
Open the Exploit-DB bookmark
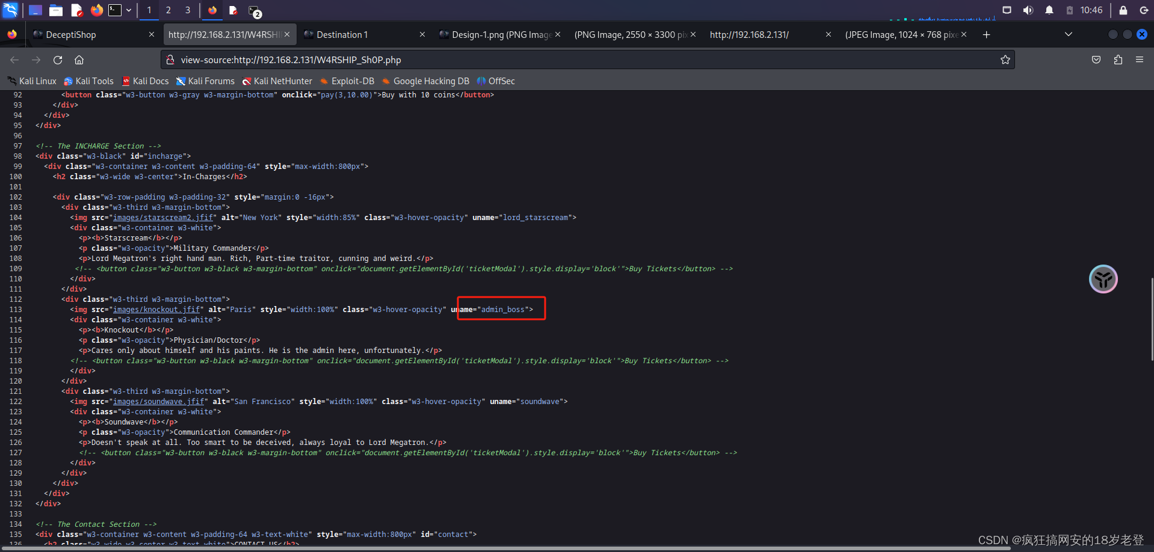point(347,81)
